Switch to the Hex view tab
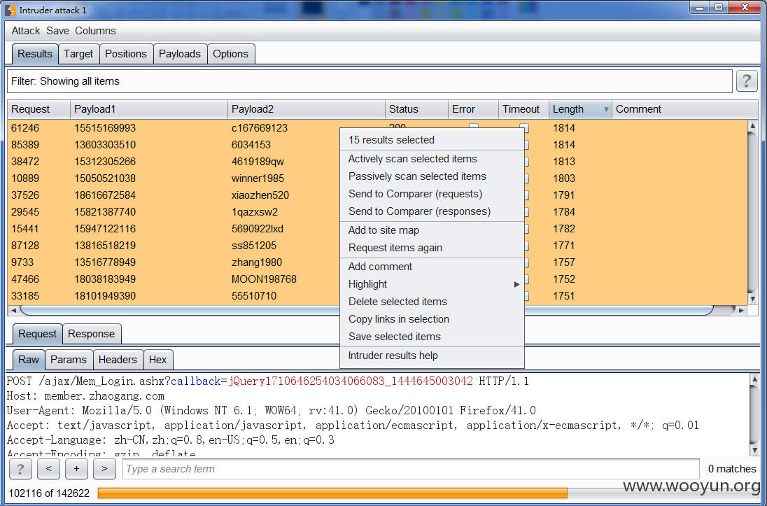Screen dimensions: 767x506 tap(157, 360)
